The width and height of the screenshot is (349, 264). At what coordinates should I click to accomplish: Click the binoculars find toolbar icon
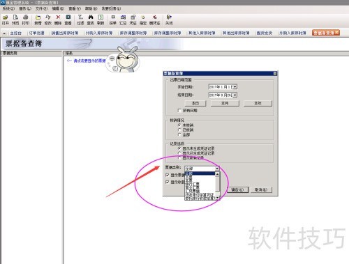91,17
